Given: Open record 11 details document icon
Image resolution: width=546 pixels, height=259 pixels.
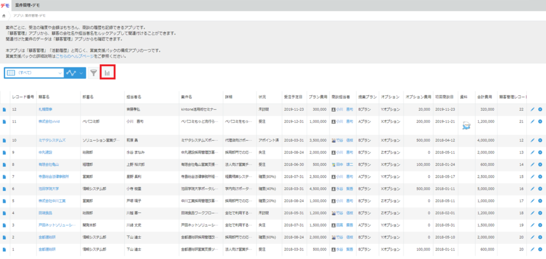Looking at the screenshot, I should 4,122.
